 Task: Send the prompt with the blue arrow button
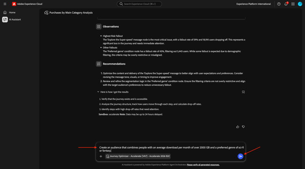pos(240,156)
